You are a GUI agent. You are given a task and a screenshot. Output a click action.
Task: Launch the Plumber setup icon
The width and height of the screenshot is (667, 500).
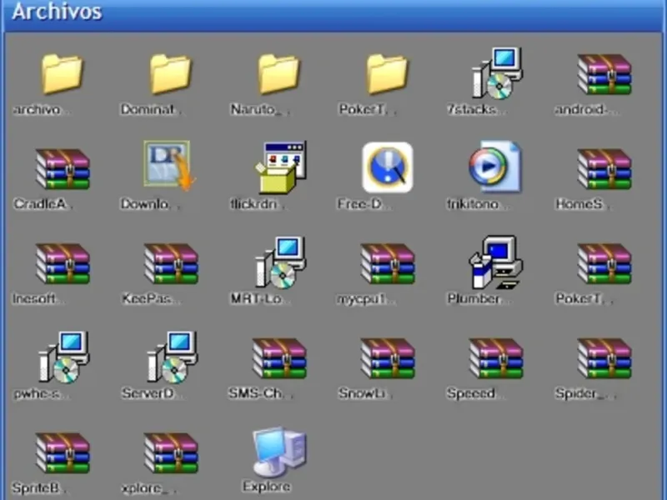[495, 262]
